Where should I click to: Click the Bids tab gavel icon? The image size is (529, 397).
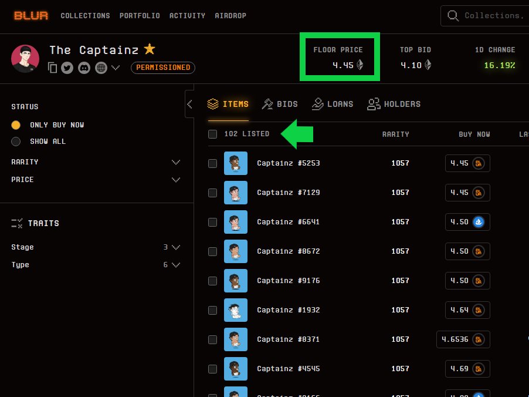click(x=267, y=104)
